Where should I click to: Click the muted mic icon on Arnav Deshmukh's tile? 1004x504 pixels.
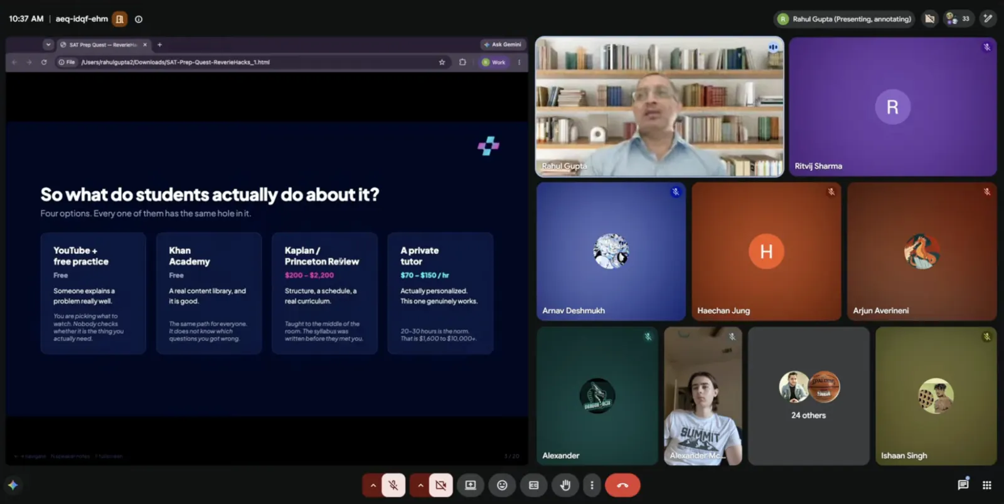tap(676, 192)
